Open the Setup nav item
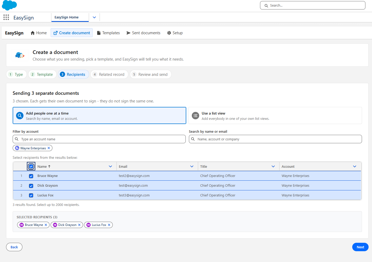Image resolution: width=372 pixels, height=262 pixels. tap(175, 33)
